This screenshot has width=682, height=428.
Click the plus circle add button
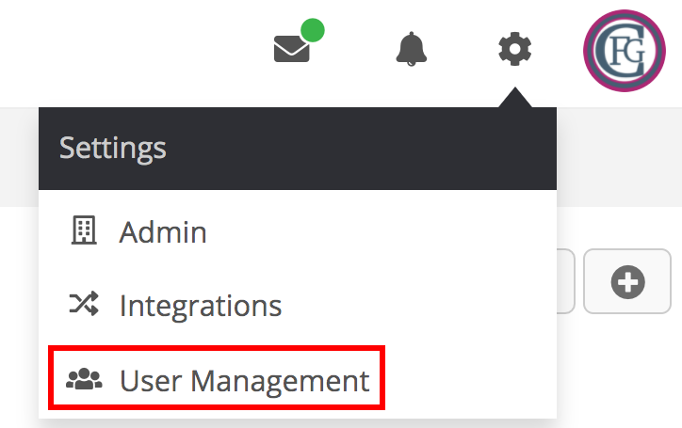(x=627, y=281)
